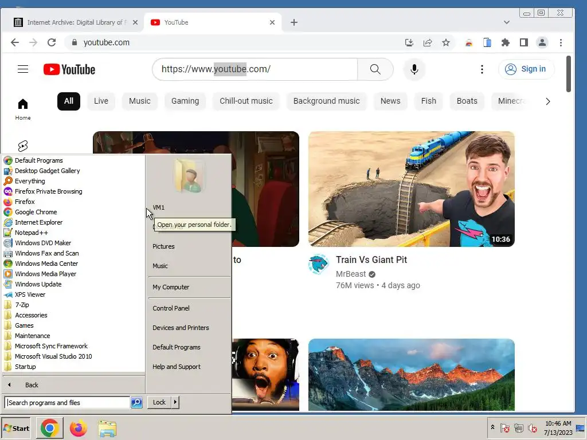
Task: Open the Chrome extensions puzzle icon
Action: tap(506, 42)
